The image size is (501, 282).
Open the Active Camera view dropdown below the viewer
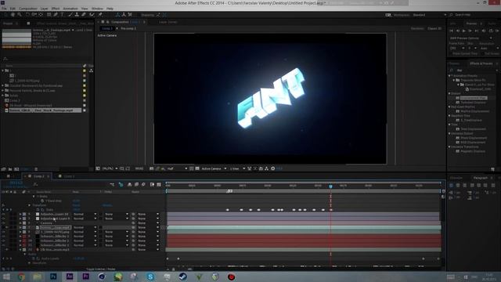214,168
